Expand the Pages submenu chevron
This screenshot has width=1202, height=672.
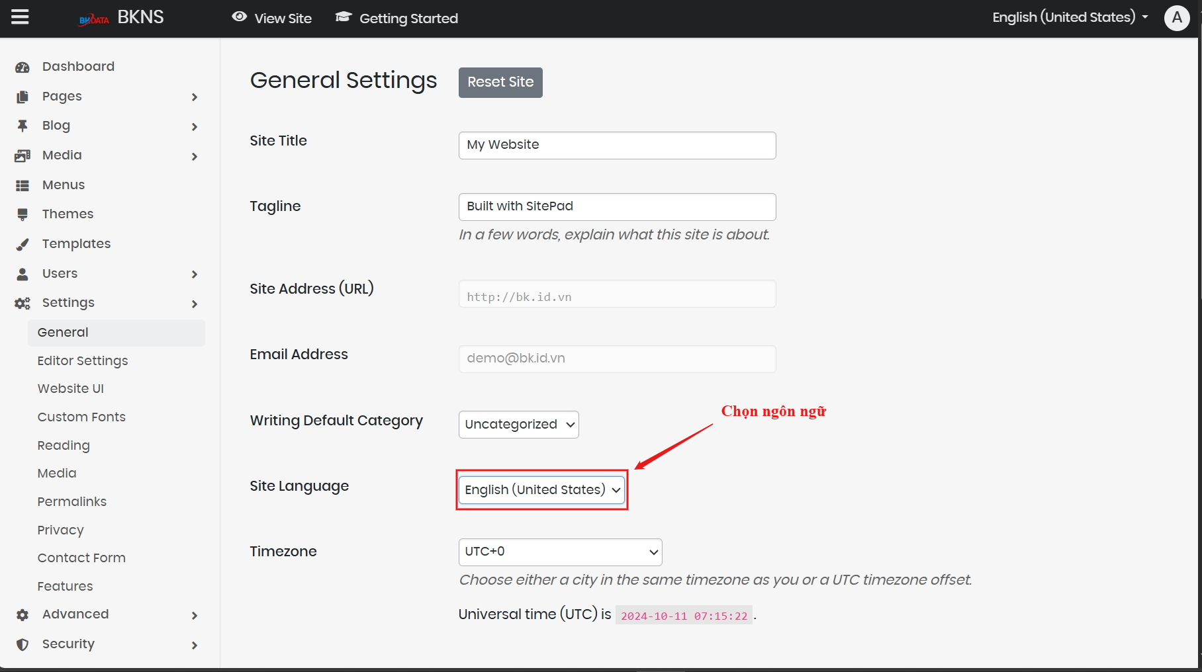point(195,97)
